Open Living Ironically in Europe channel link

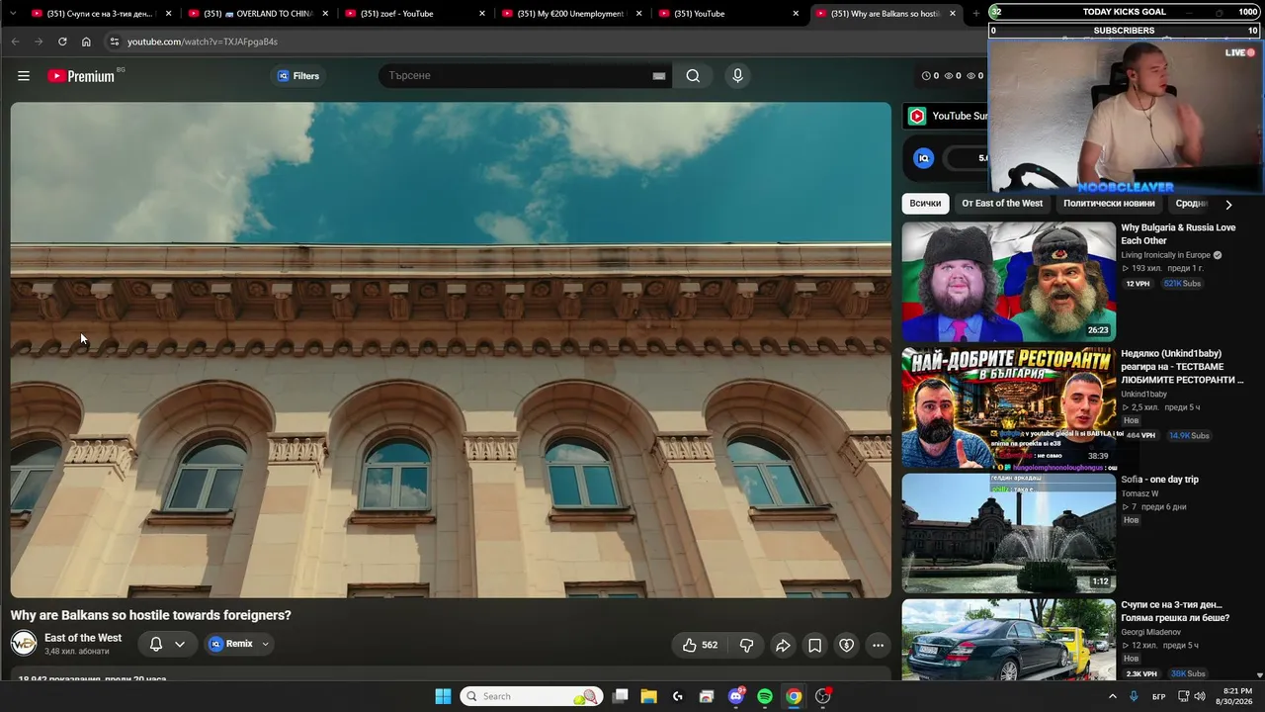coord(1165,255)
